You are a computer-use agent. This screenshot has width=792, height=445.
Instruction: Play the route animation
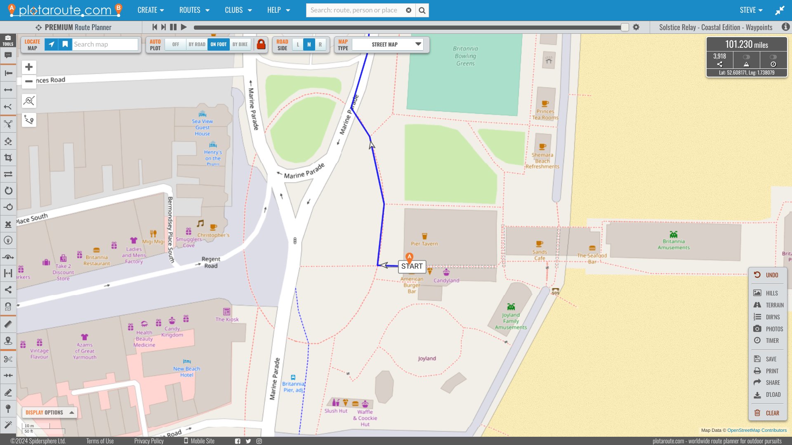[x=184, y=27]
